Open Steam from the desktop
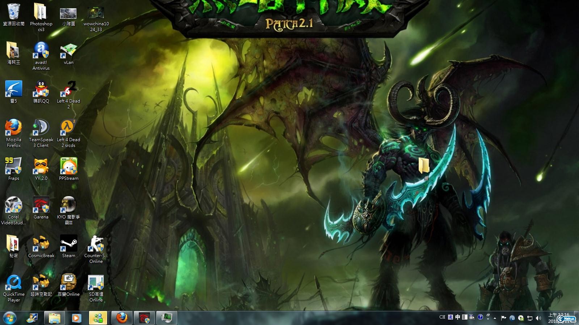This screenshot has height=325, width=579. click(x=68, y=246)
